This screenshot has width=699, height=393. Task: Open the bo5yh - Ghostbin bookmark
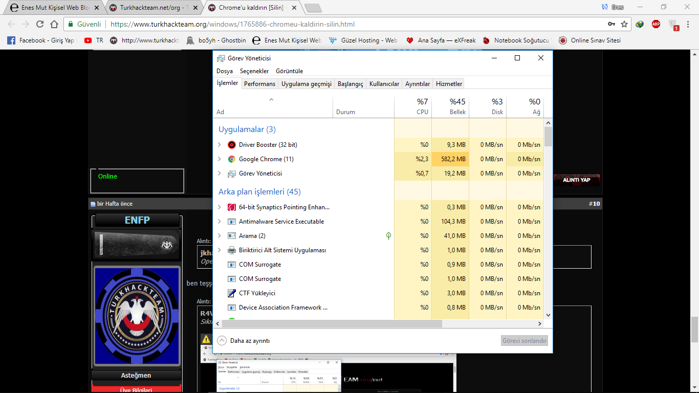216,40
